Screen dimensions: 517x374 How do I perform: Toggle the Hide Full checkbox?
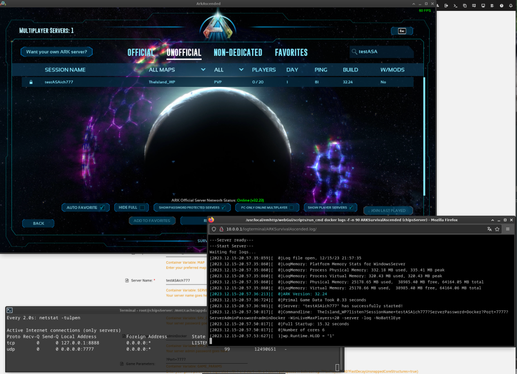(x=142, y=208)
